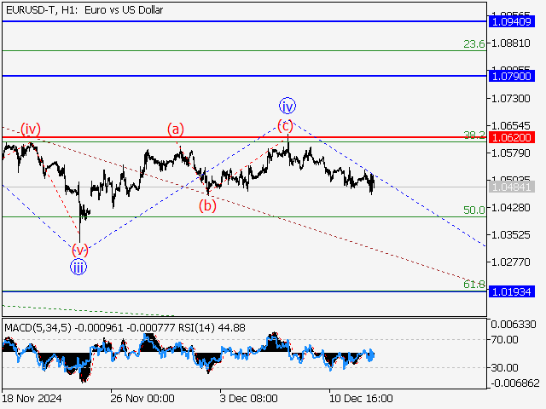Screen dimensions: 546x409
Task: Select the red (a) wave label
Action: click(x=175, y=130)
